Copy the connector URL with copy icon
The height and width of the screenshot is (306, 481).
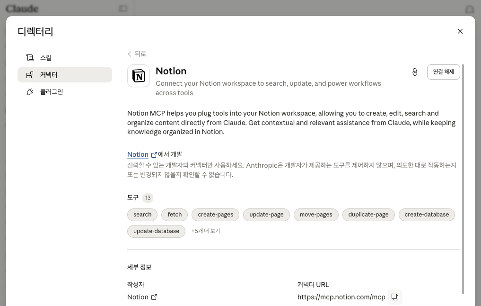[395, 297]
